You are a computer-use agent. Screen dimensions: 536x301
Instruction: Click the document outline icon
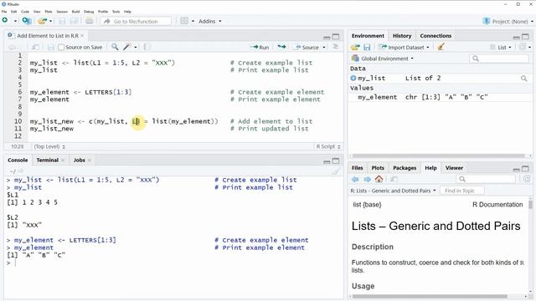click(x=336, y=47)
